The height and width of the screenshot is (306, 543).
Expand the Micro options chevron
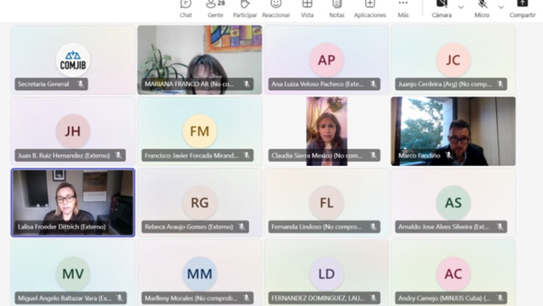click(x=501, y=7)
